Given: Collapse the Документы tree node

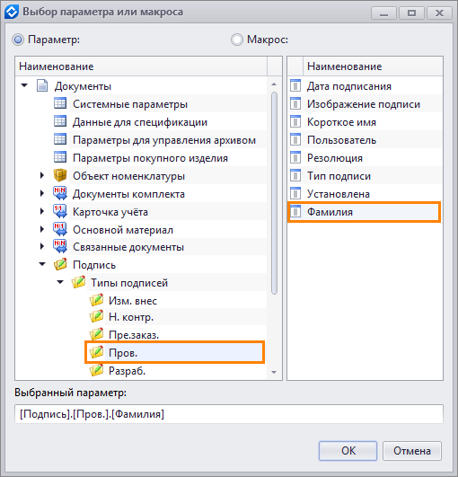Looking at the screenshot, I should pos(24,85).
